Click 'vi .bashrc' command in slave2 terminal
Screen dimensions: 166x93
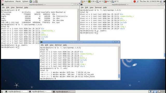click(x=101, y=31)
